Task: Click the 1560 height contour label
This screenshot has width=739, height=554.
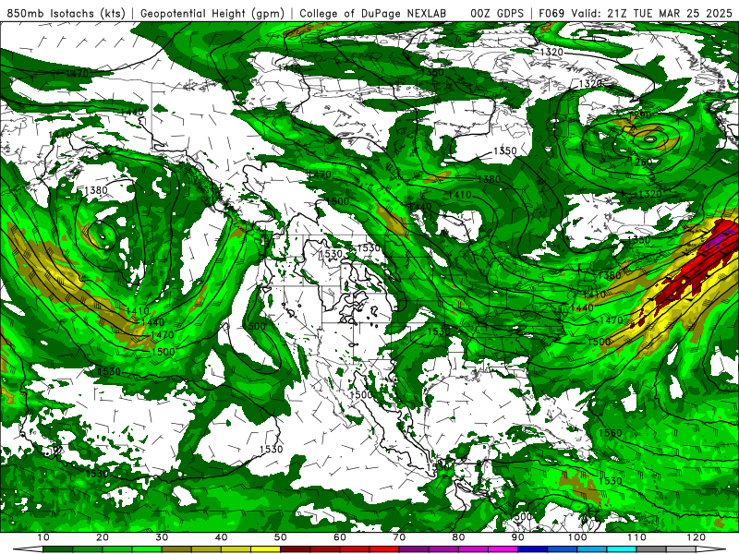Action: 611,432
